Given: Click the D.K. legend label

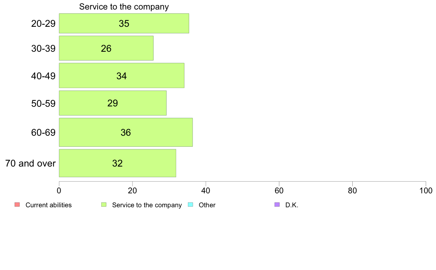Looking at the screenshot, I should pyautogui.click(x=292, y=205).
